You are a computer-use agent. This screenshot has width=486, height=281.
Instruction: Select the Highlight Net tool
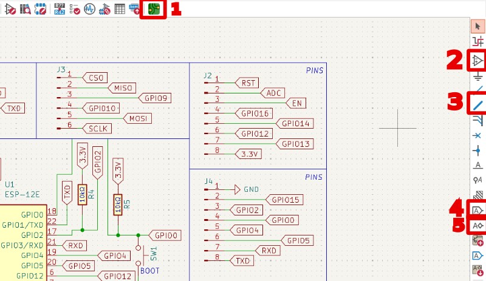(x=477, y=41)
